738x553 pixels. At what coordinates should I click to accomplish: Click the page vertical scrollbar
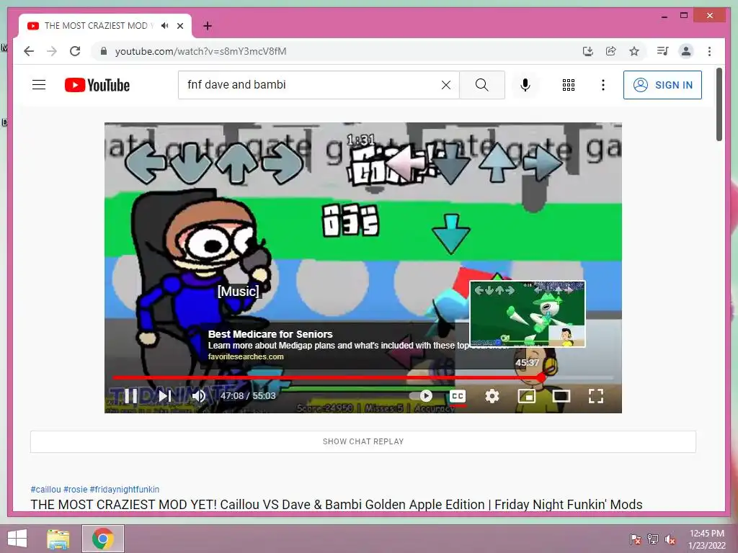pos(719,104)
